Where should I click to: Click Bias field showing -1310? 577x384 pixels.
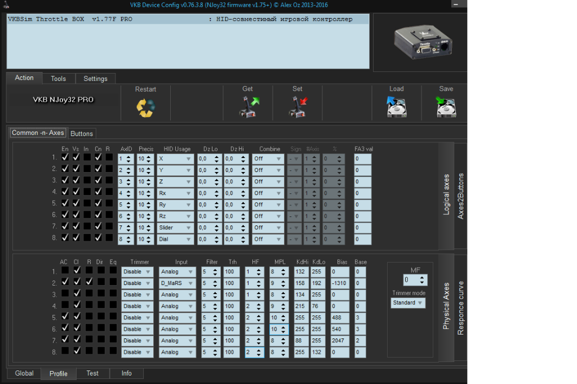point(340,283)
